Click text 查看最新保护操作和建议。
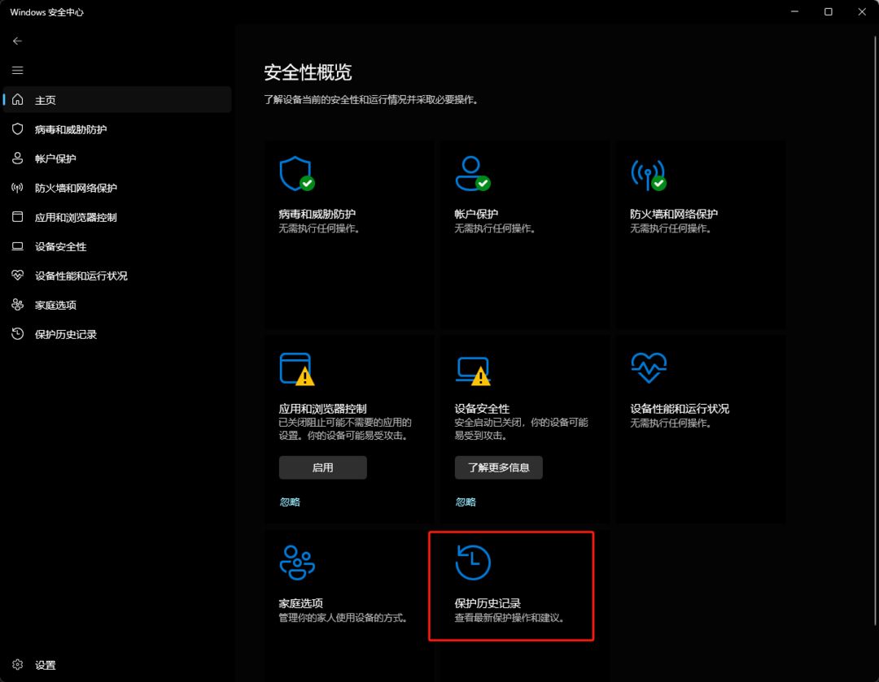879x682 pixels. click(509, 618)
